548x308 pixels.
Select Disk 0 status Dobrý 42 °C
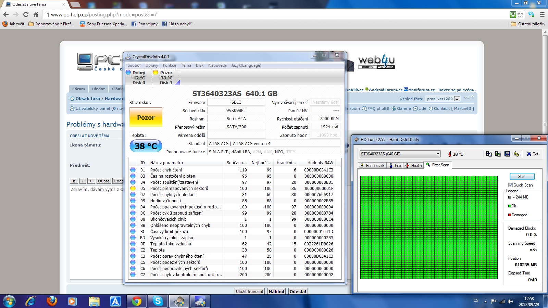point(138,77)
